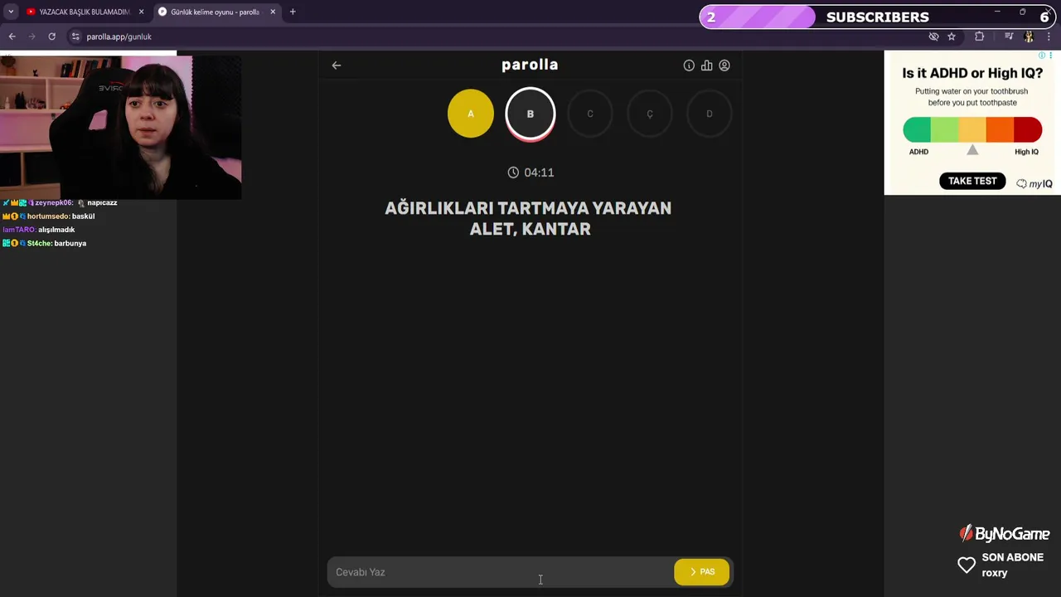1061x597 pixels.
Task: Close the YAZACAK BAŞLIK BULAMADIM tab
Action: coord(141,12)
